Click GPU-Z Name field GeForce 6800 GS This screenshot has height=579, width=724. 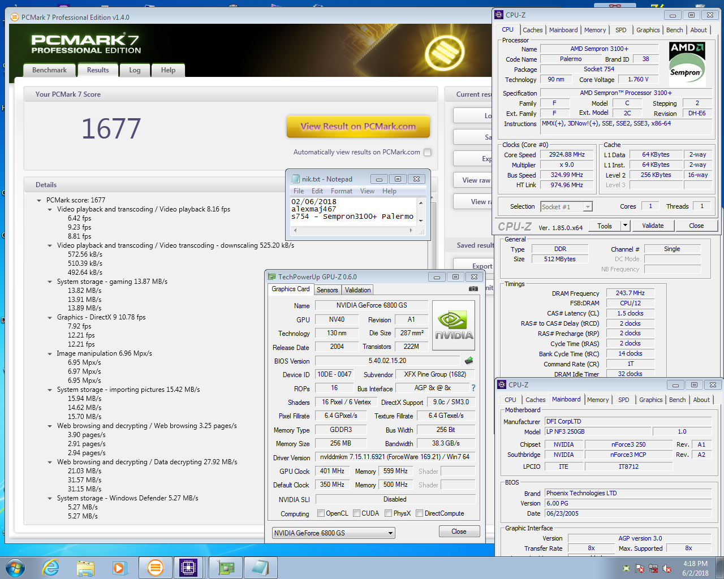371,305
